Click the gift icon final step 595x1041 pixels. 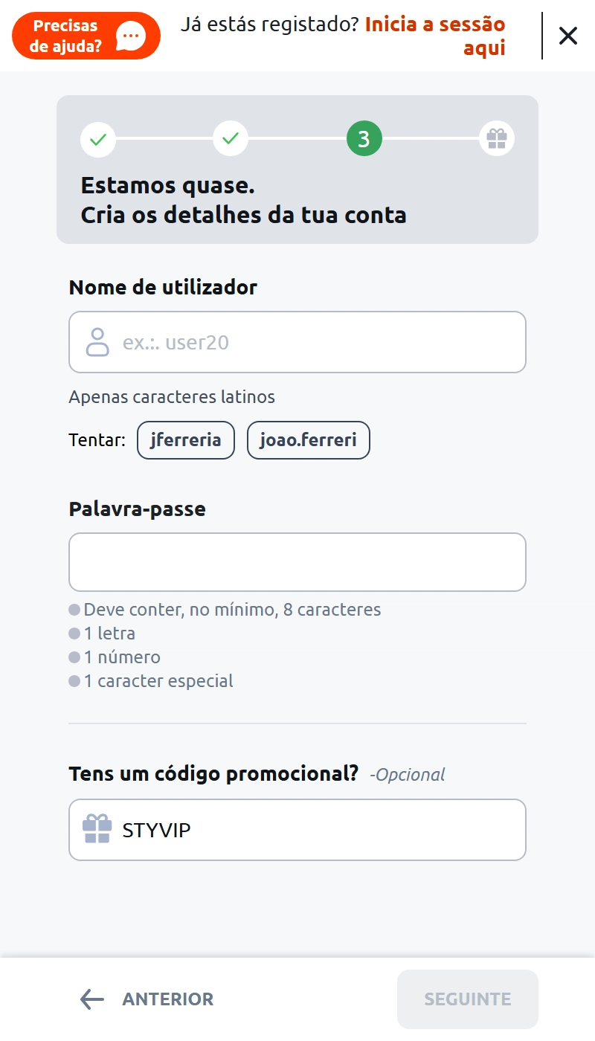(x=496, y=139)
